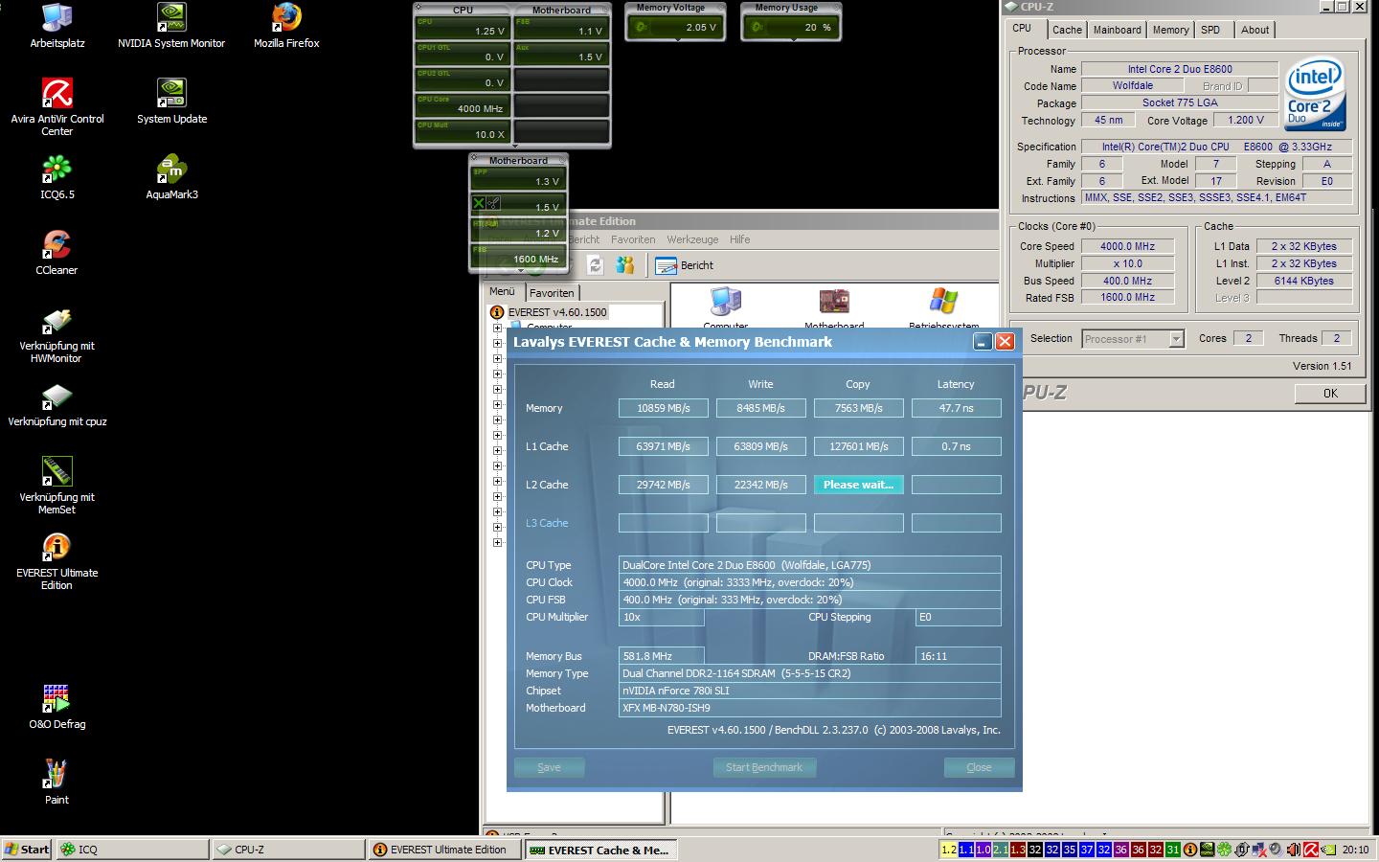
Task: Expand the Computer node in the EVEREST tree
Action: (497, 328)
